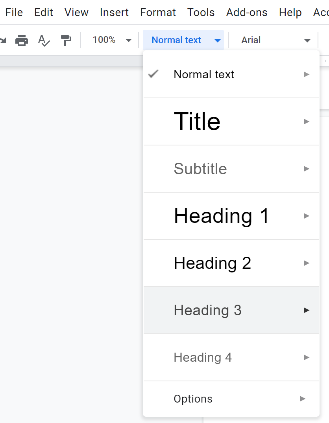Select the Paint format roller icon
329x423 pixels.
(66, 40)
